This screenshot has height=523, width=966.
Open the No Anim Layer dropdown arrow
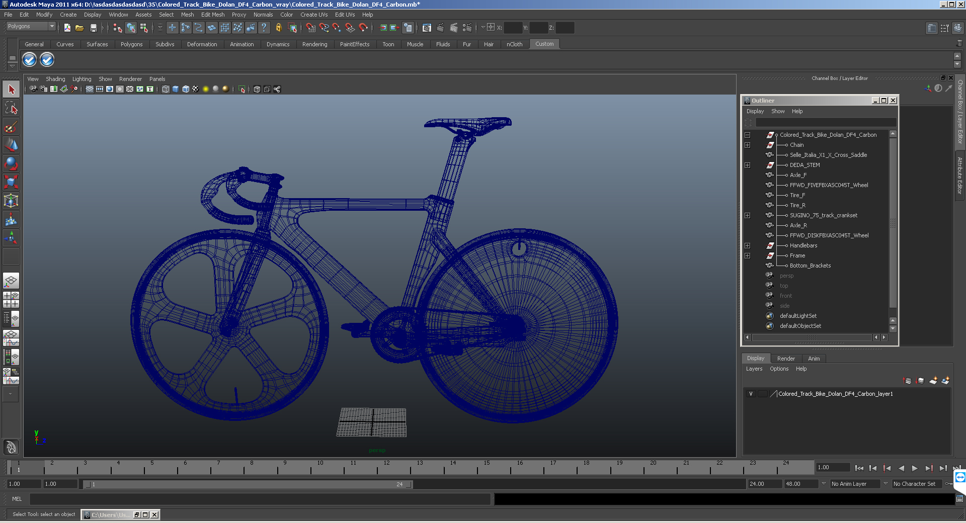tap(824, 484)
